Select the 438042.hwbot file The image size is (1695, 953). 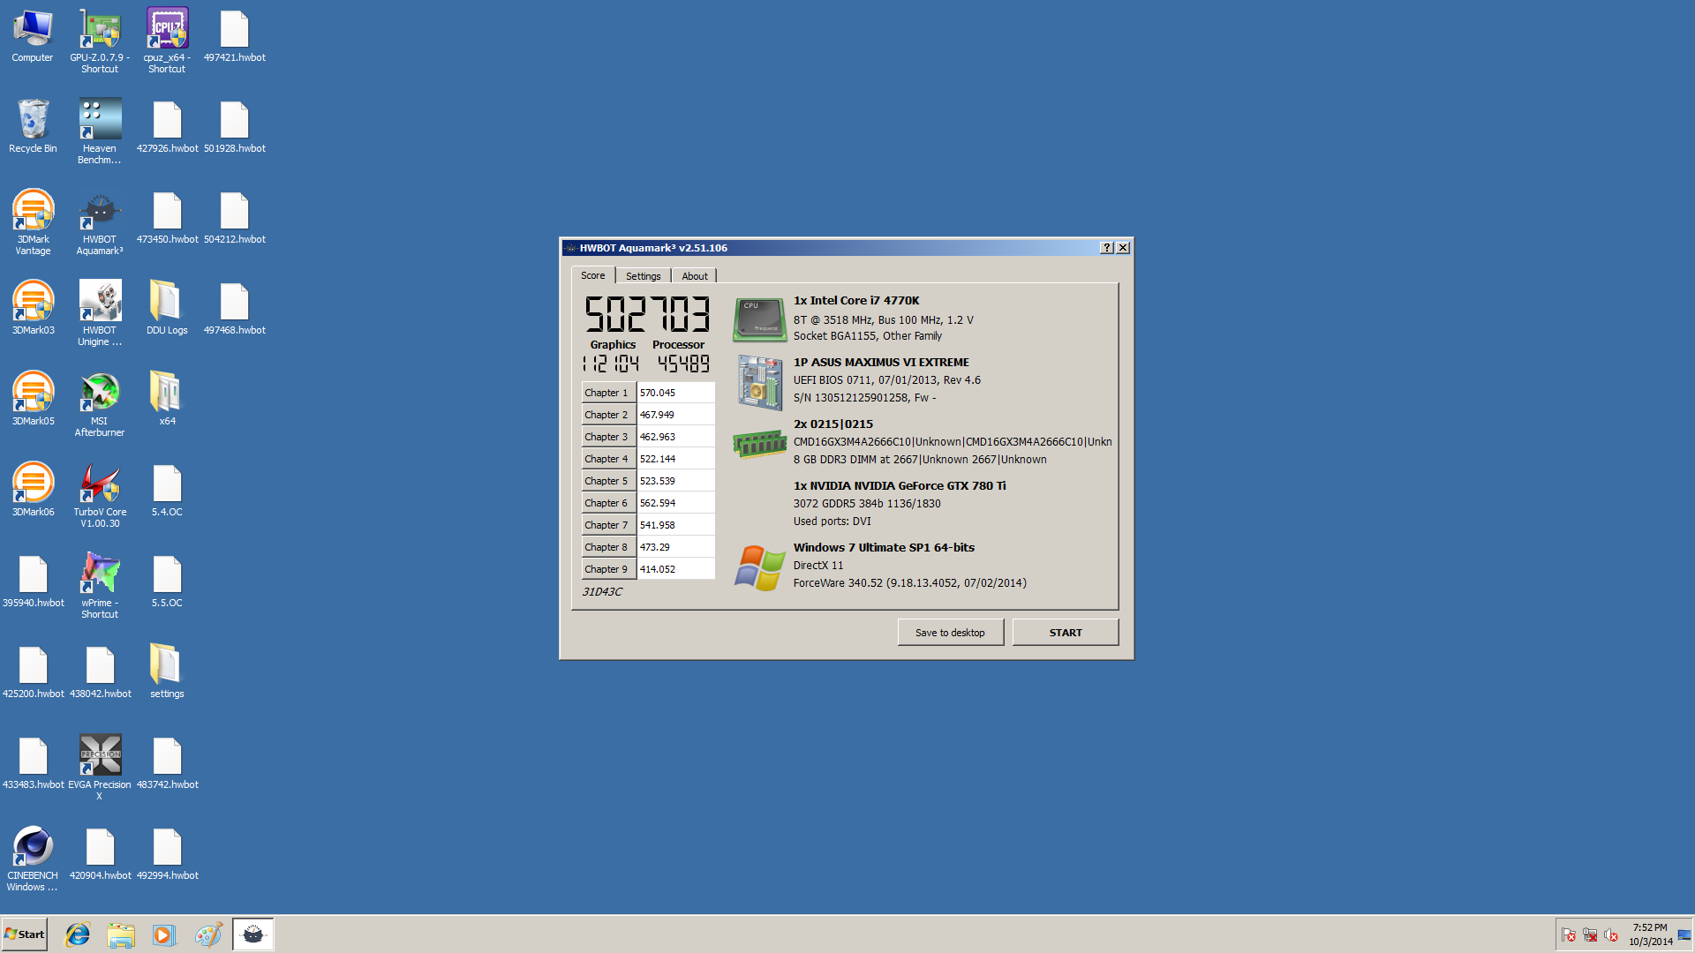(x=100, y=672)
